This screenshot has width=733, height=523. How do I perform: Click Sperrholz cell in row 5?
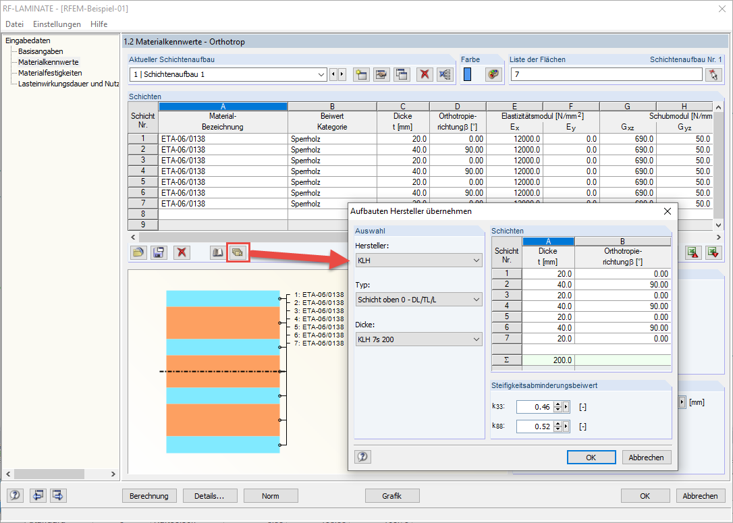point(332,182)
